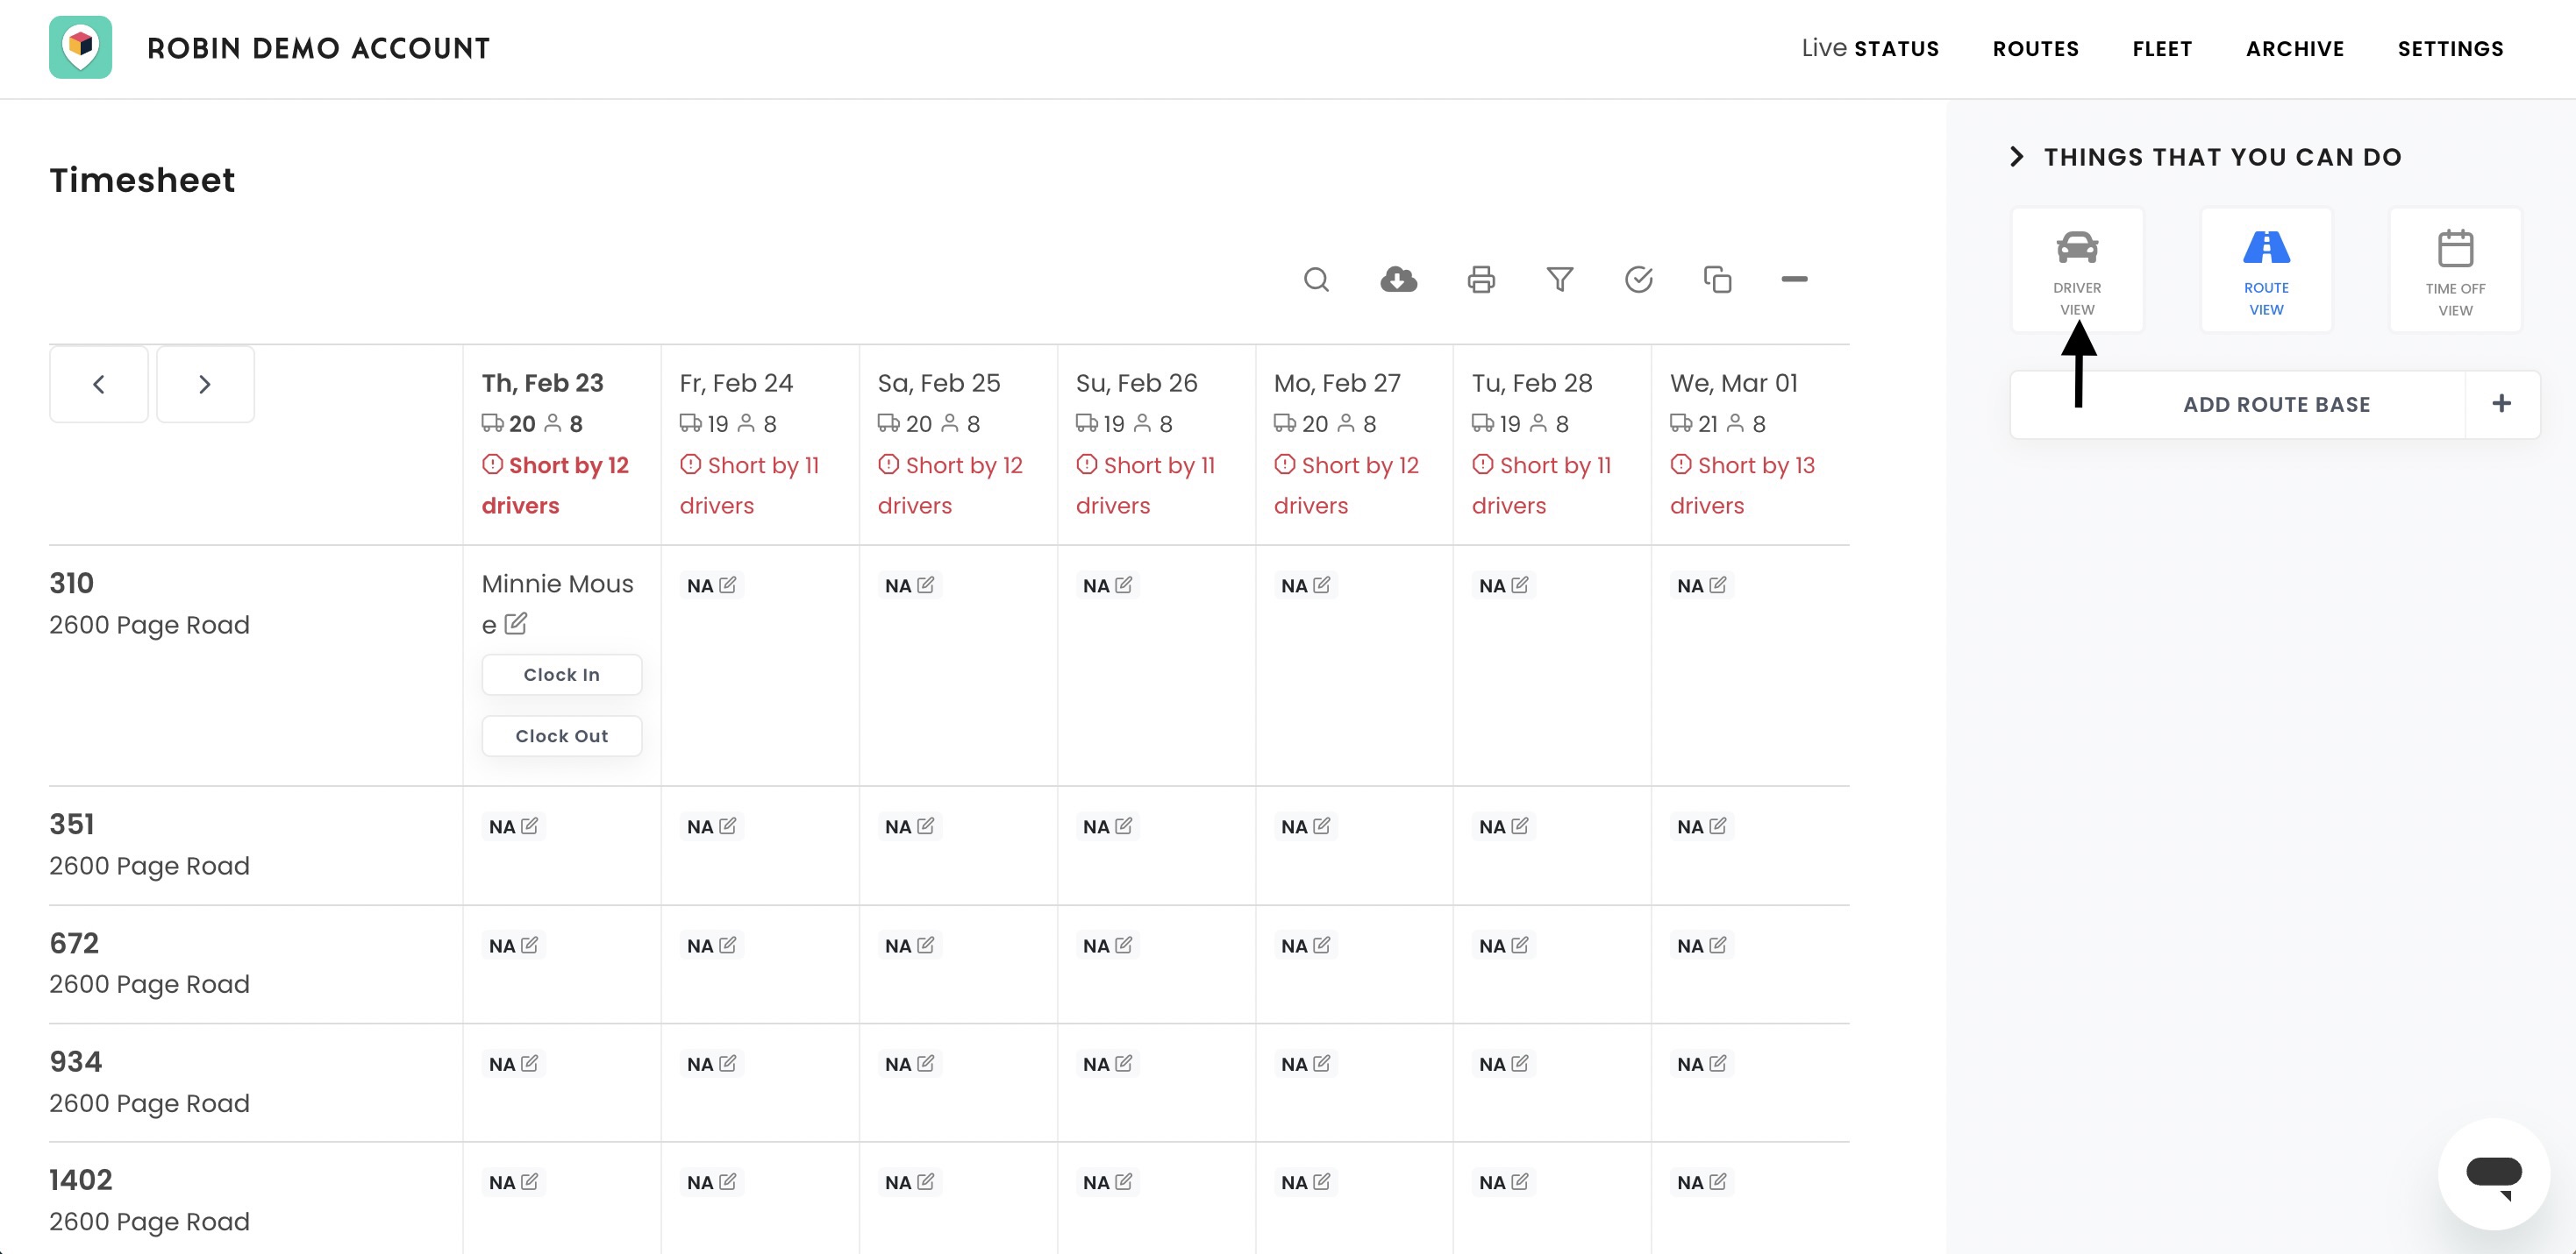
Task: Click the Add Route Base button
Action: pos(2276,404)
